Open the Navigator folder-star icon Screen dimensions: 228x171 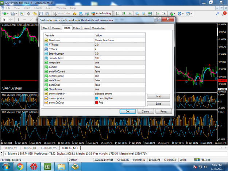[x=35, y=13]
